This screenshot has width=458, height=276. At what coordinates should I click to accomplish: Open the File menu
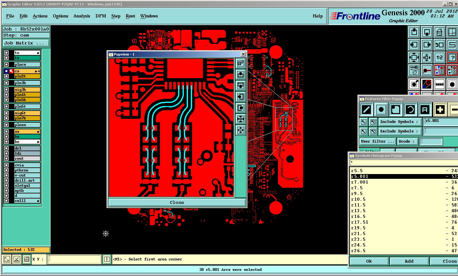[x=10, y=16]
